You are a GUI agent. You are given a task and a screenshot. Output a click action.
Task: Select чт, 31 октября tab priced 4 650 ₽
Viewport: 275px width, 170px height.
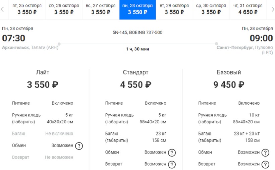[x=248, y=9]
